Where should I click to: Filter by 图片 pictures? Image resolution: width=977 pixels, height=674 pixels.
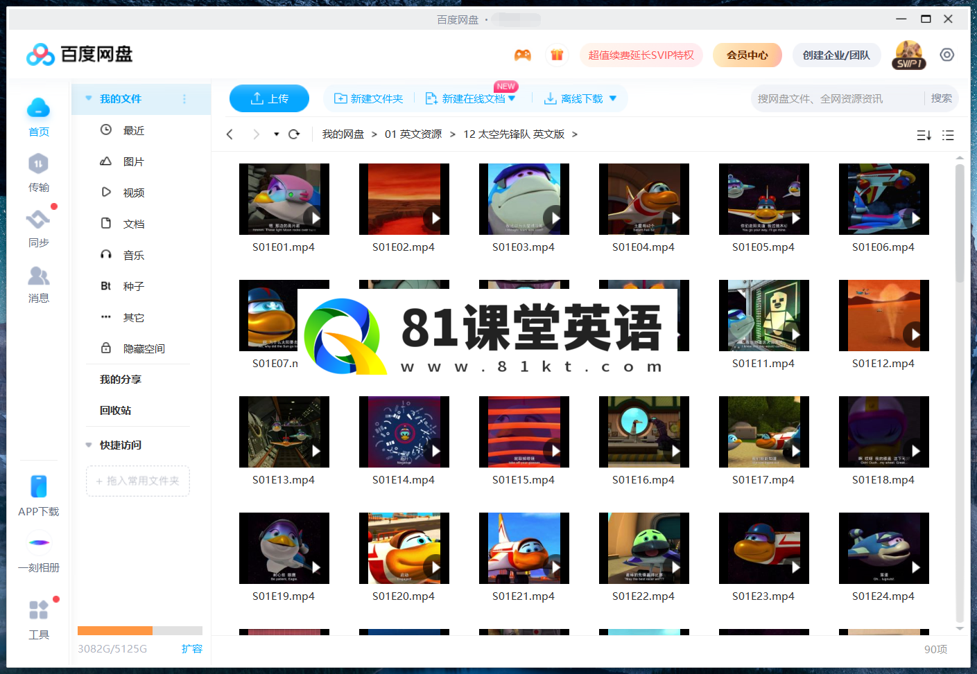133,161
